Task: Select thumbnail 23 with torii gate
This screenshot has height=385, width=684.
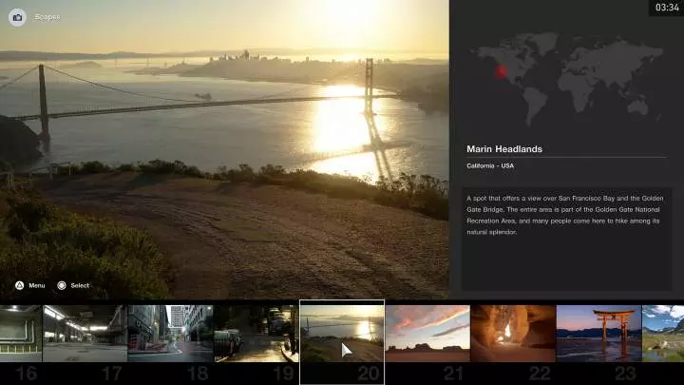Action: point(598,333)
